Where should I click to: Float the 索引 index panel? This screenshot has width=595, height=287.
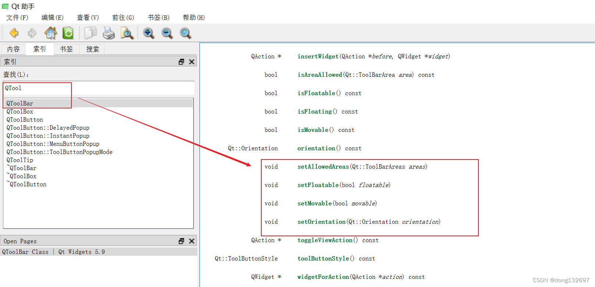pos(181,62)
